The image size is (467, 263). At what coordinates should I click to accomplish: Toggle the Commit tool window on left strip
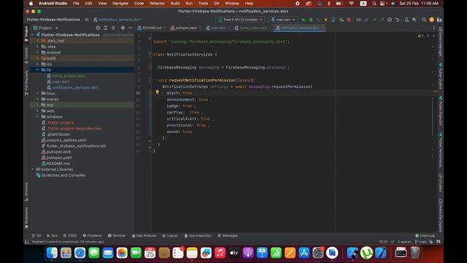point(26,56)
